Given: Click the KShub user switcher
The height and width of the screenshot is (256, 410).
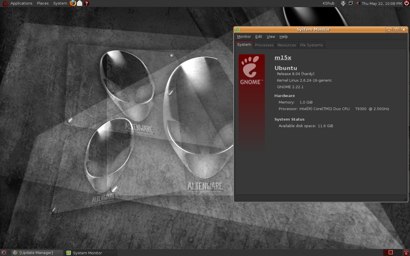Looking at the screenshot, I should pyautogui.click(x=328, y=3).
